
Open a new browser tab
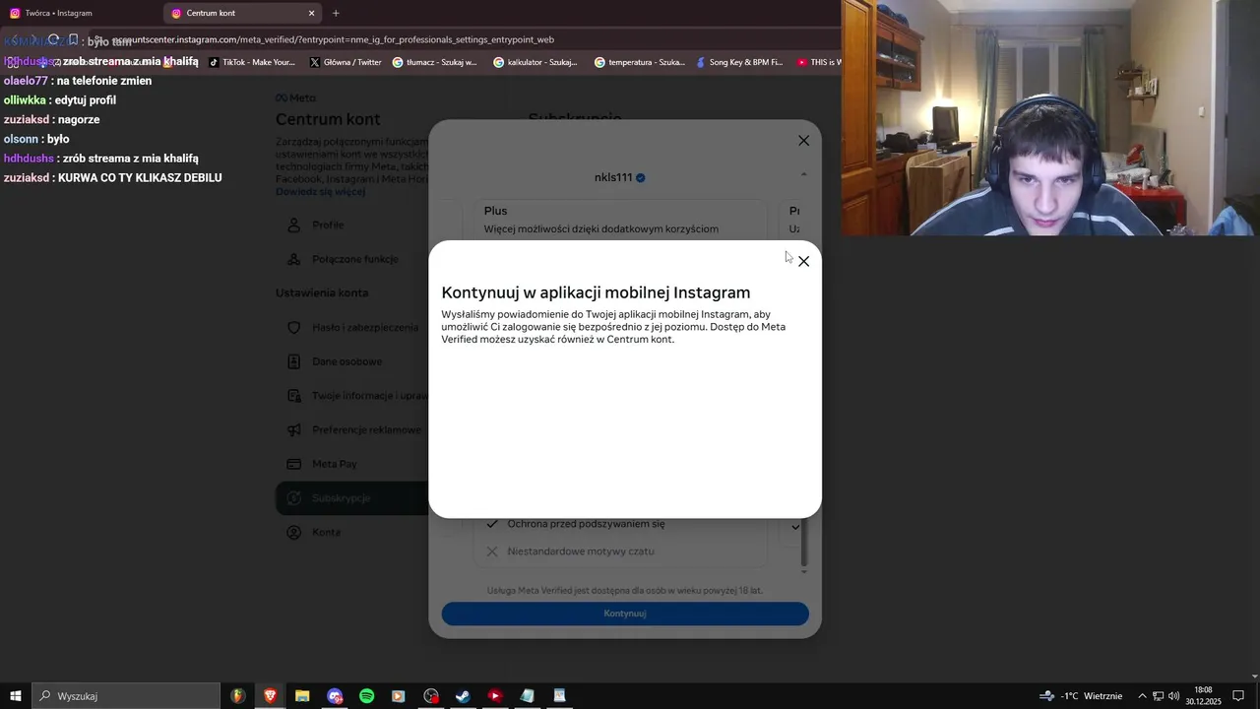click(x=336, y=13)
